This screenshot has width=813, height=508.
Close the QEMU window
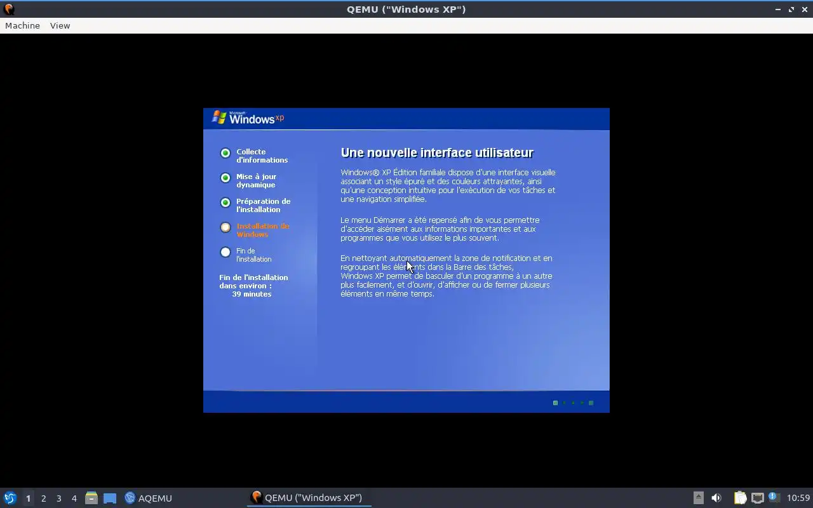click(x=805, y=10)
